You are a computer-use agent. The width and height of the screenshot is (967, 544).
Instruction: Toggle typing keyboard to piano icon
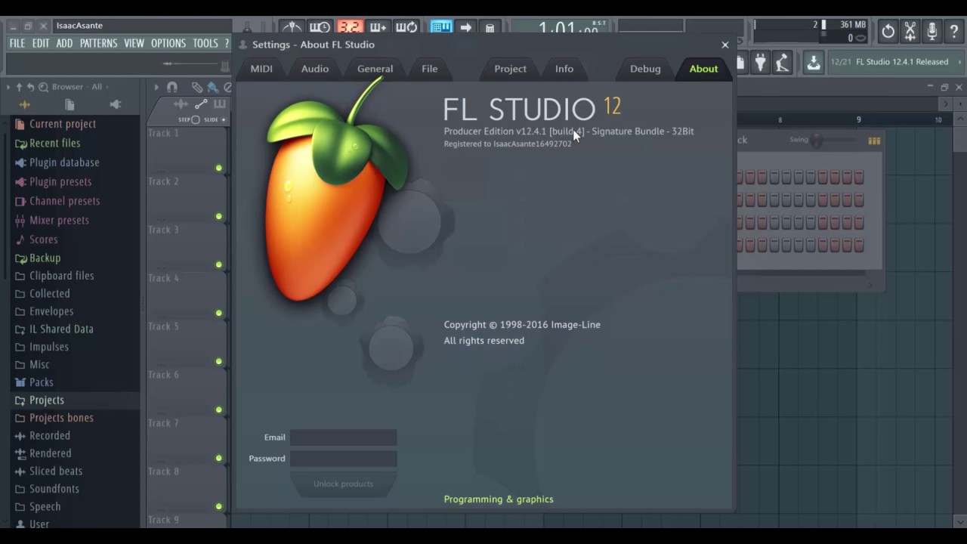click(441, 28)
